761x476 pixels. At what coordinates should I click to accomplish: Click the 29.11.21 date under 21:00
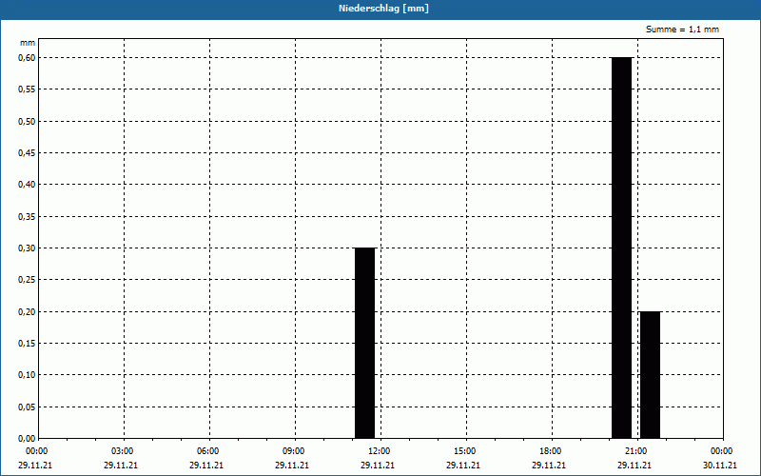(x=634, y=466)
